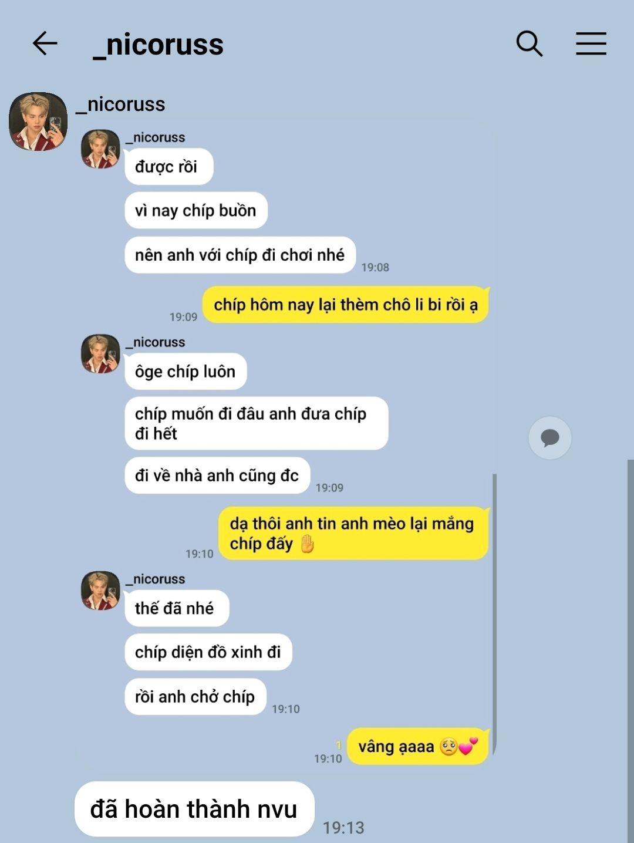Tap the floating chat bubble icon
Image resolution: width=634 pixels, height=843 pixels.
550,438
